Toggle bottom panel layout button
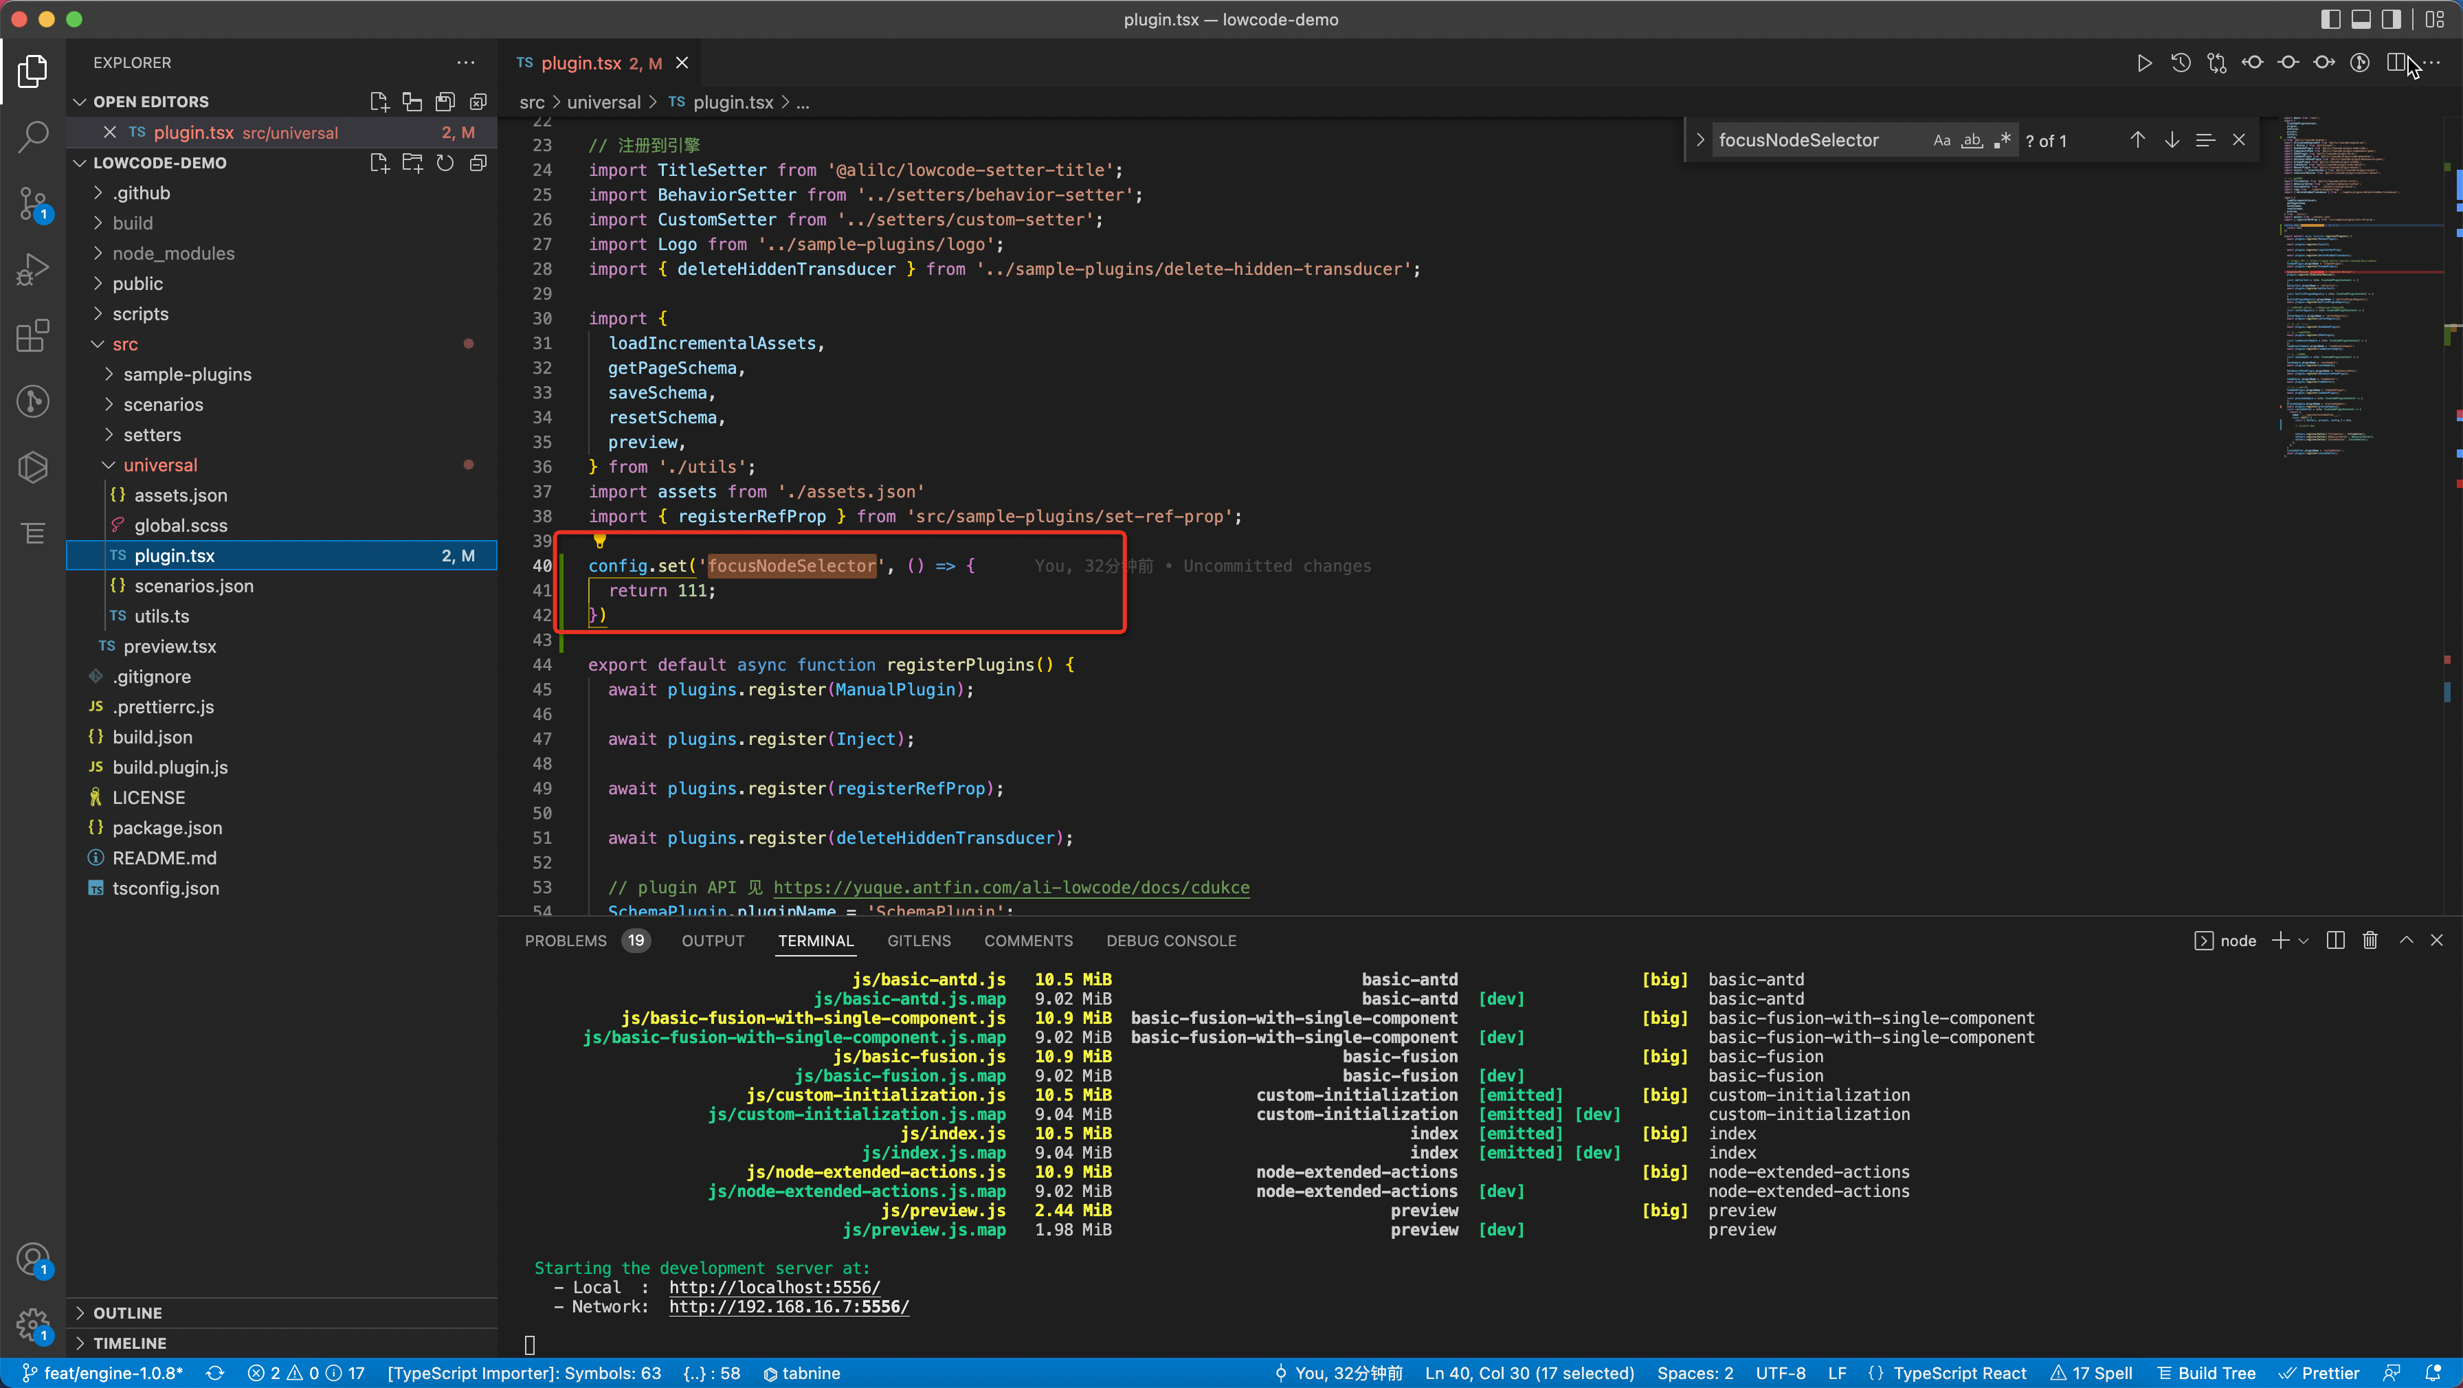The height and width of the screenshot is (1388, 2463). click(x=2362, y=19)
